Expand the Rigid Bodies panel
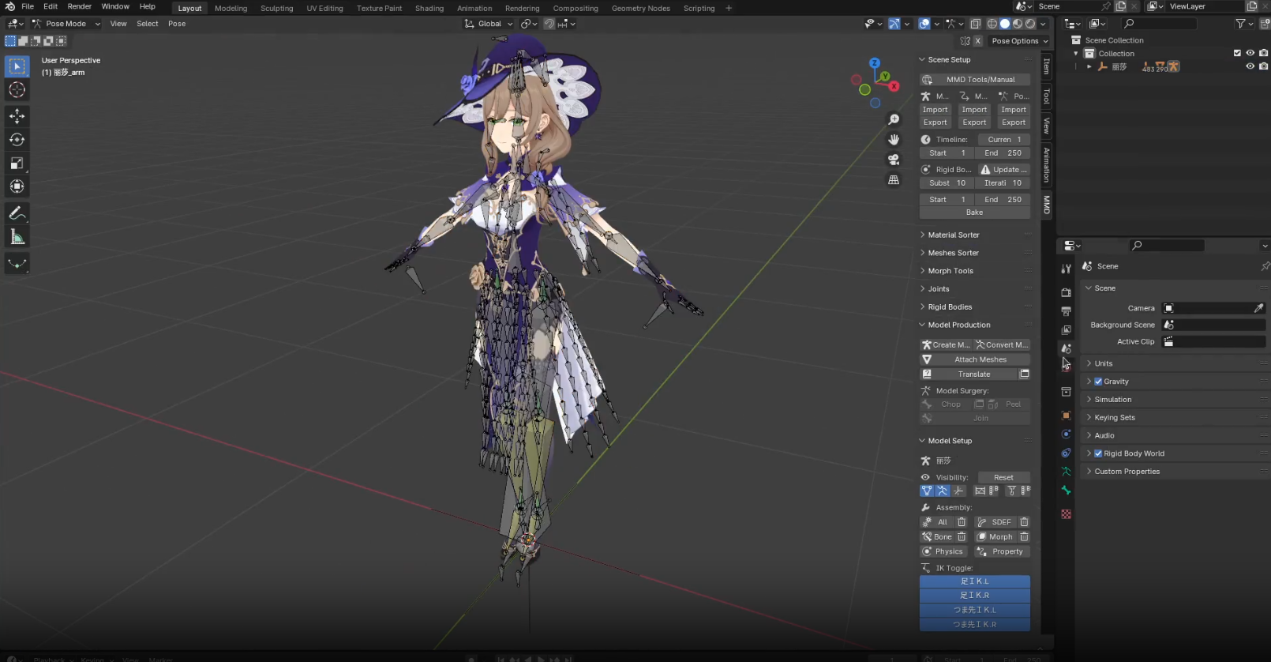 [x=950, y=307]
